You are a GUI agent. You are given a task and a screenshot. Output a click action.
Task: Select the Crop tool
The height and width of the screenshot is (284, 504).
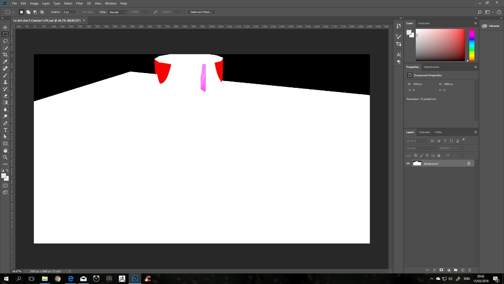(5, 55)
